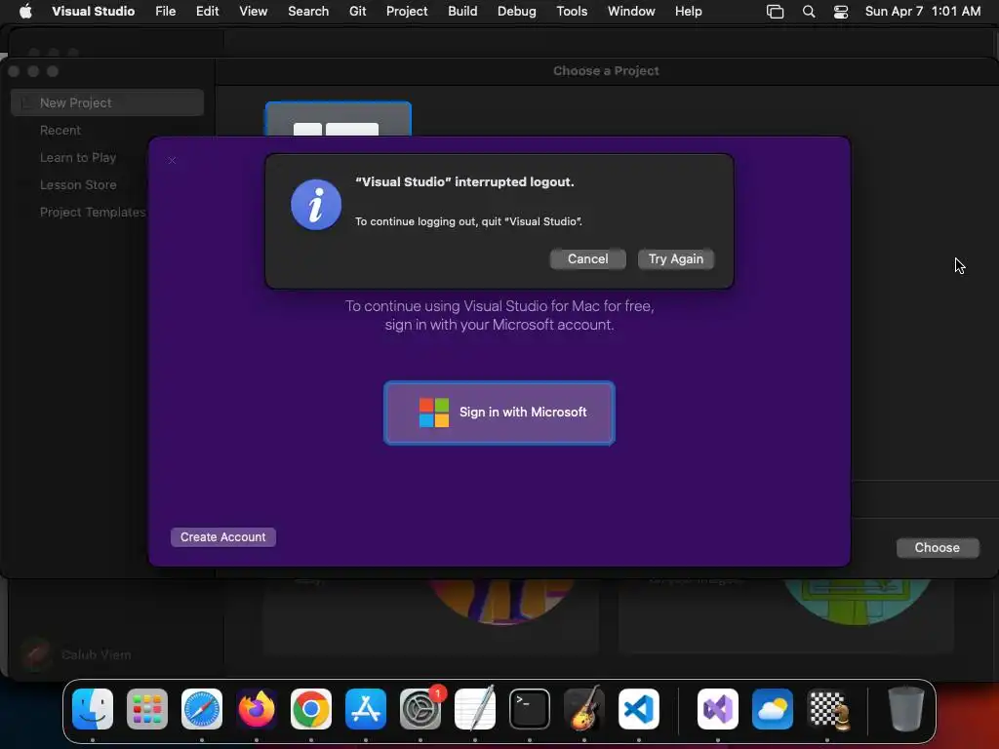Open the Project menu
The height and width of the screenshot is (749, 999).
point(407,11)
